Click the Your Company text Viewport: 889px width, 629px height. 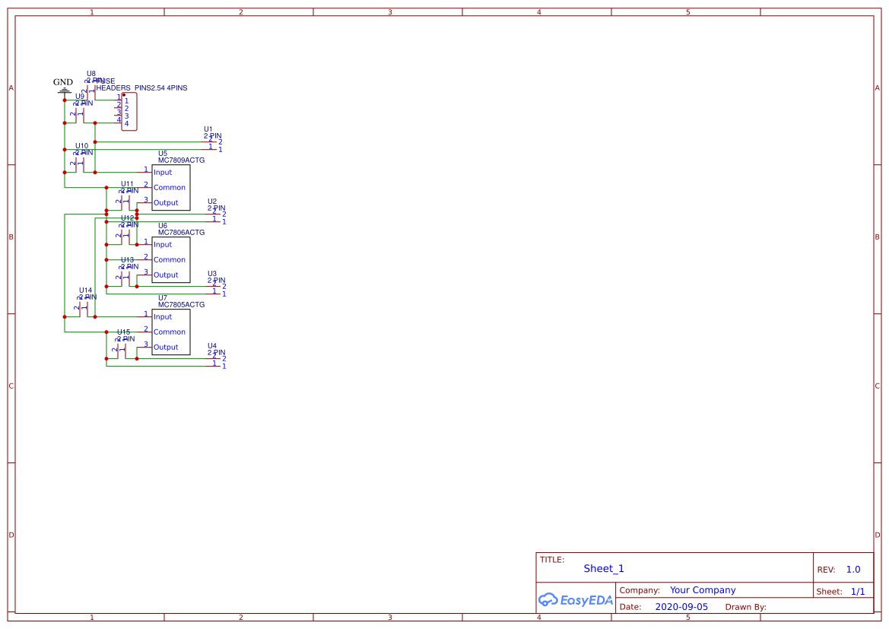[702, 589]
